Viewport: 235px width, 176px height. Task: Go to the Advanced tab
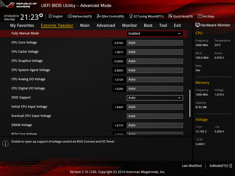(106, 25)
